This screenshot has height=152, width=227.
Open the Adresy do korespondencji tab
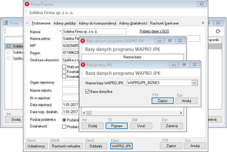[97, 23]
